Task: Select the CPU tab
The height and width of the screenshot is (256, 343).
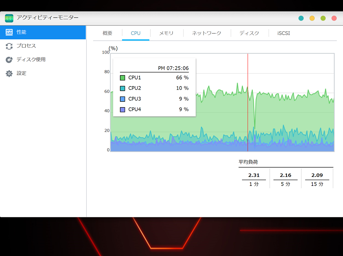Action: (136, 33)
